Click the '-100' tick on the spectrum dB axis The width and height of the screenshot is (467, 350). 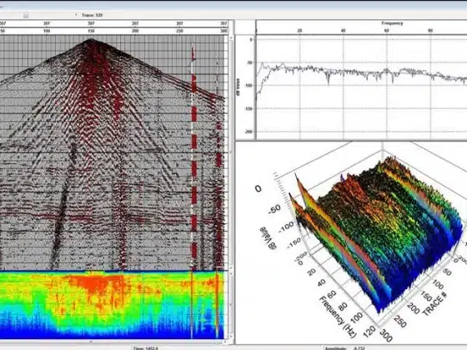[x=249, y=86]
